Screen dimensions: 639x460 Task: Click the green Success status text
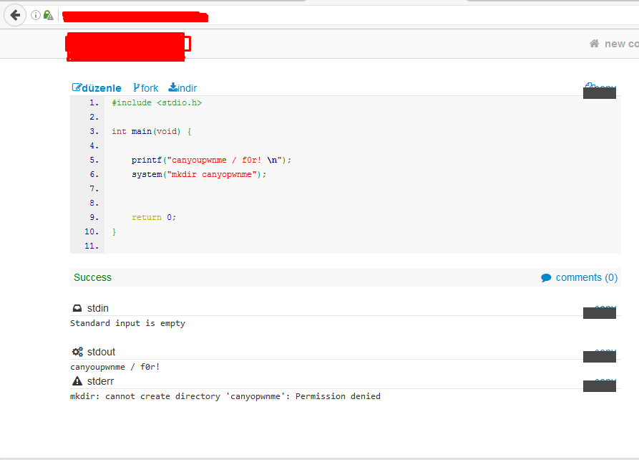click(x=92, y=277)
